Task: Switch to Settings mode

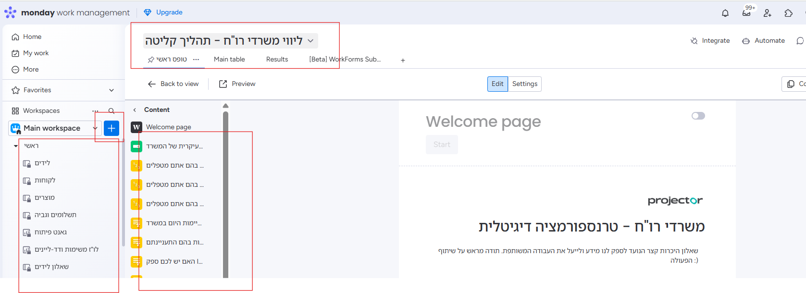Action: coord(524,84)
